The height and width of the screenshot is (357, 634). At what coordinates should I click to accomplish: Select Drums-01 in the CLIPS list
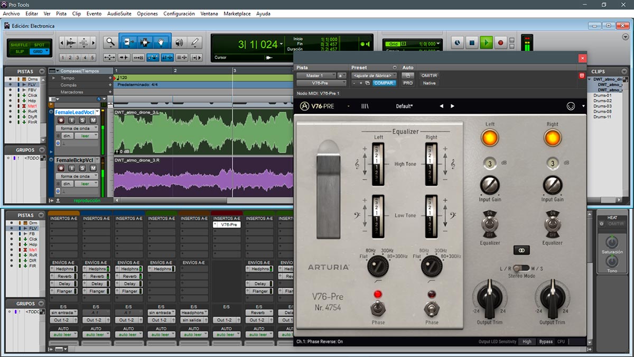pyautogui.click(x=602, y=96)
